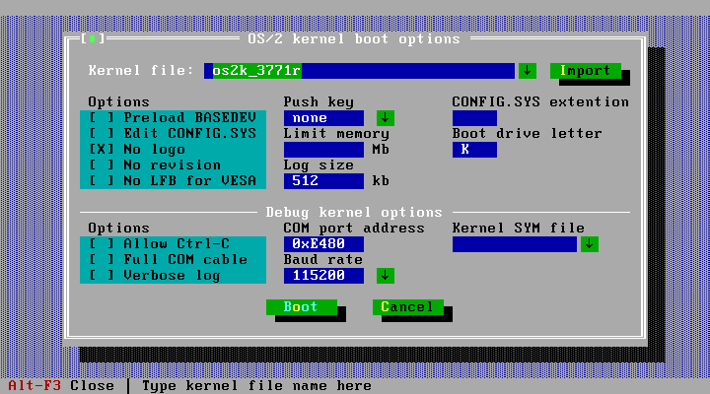
Task: Click the 'Log size' label
Action: click(319, 165)
